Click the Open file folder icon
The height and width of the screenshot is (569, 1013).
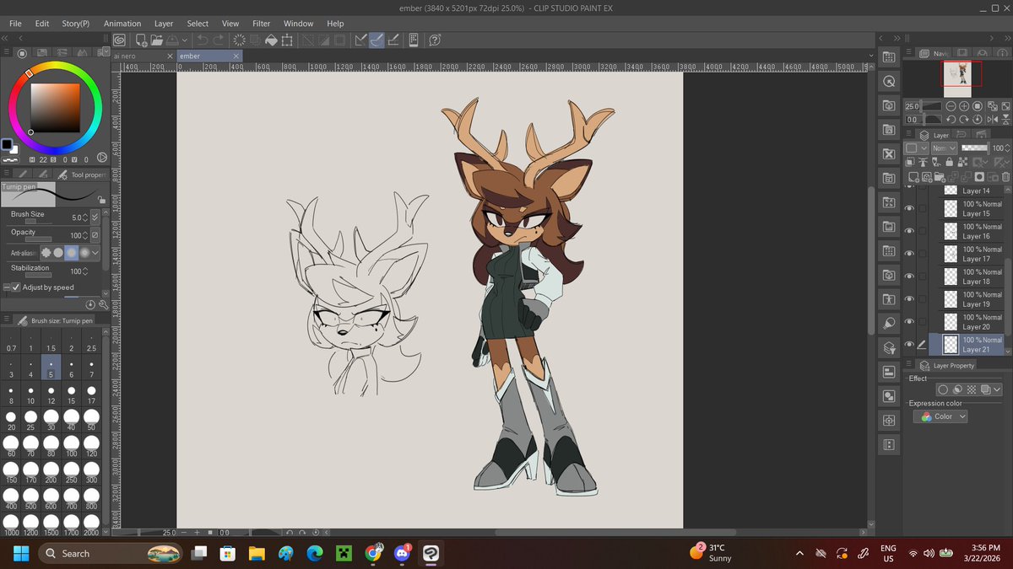point(156,40)
